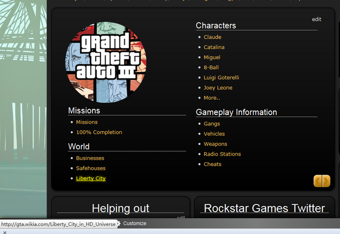
Task: Click the Rockstar Games Twitter heading
Action: point(265,208)
